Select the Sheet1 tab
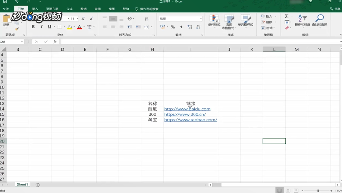 pyautogui.click(x=22, y=184)
